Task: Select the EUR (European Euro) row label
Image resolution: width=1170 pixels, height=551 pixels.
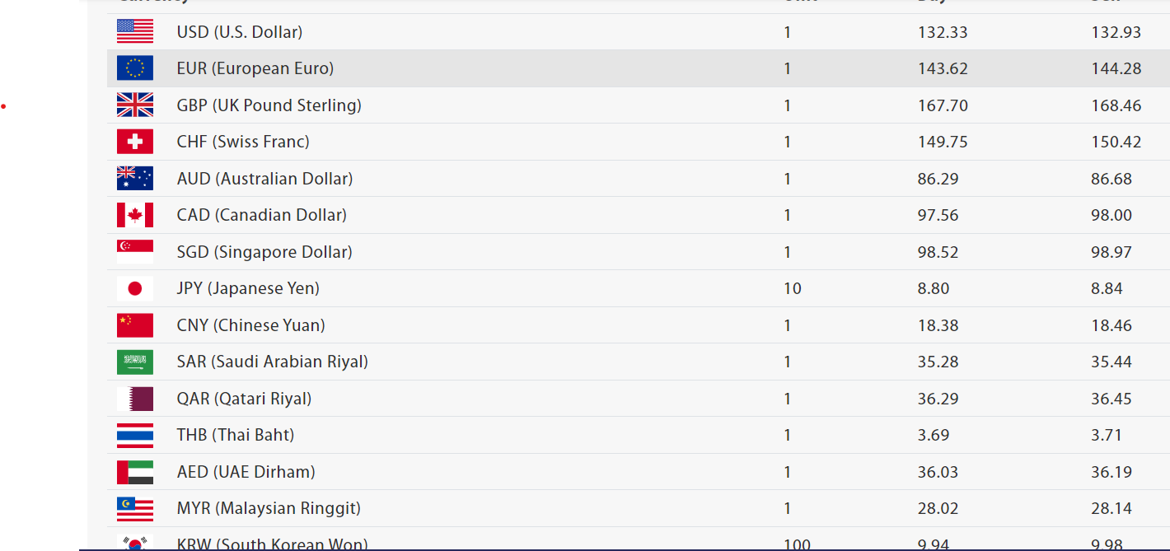Action: click(x=255, y=68)
